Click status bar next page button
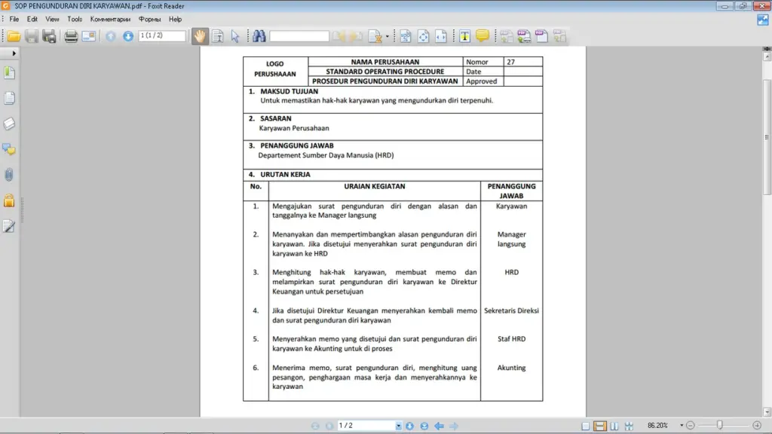 [x=409, y=426]
